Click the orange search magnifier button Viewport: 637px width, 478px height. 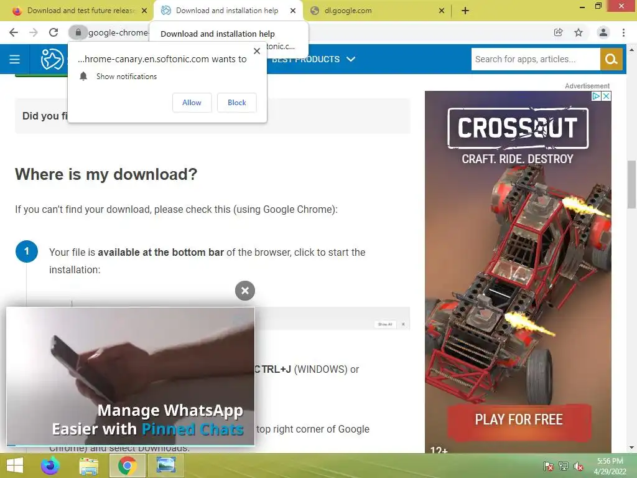click(611, 59)
